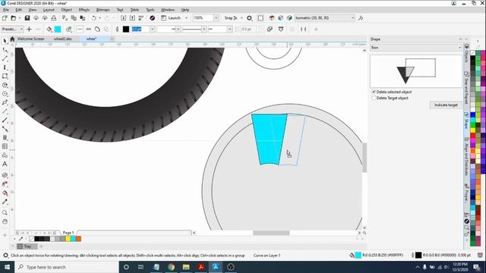The image size is (486, 273).
Task: Click the Cut icon in standard toolbar
Action: pyautogui.click(x=65, y=18)
